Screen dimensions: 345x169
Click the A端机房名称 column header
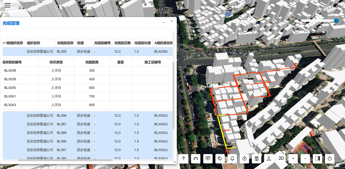point(163,43)
